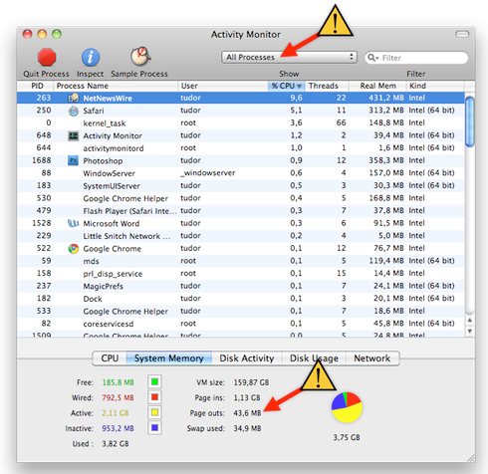Viewport: 488px width, 474px height.
Task: Click the Swap used 34,9 MB value
Action: coord(247,428)
